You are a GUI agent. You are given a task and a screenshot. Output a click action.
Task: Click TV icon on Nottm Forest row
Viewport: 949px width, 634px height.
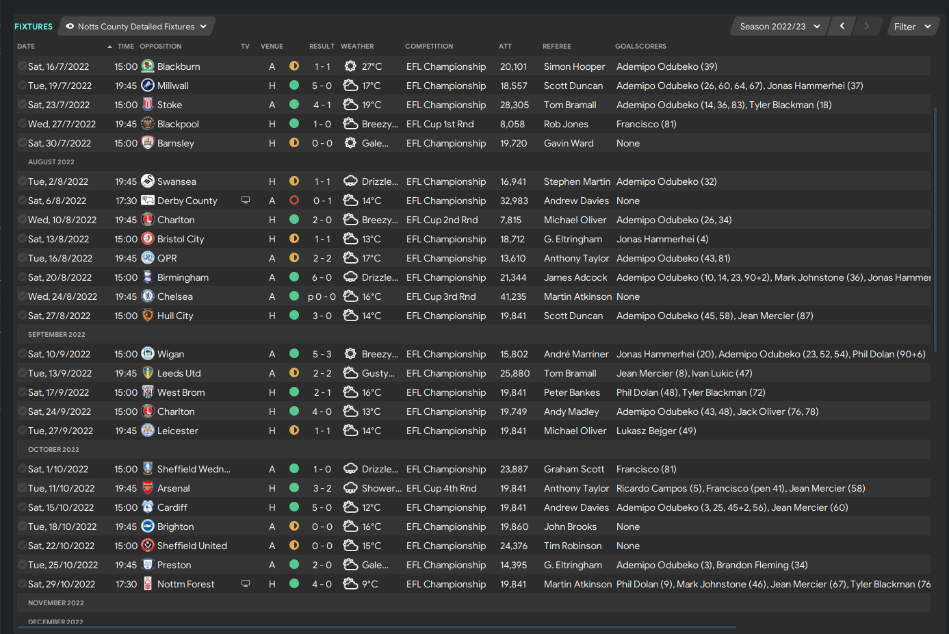[246, 584]
